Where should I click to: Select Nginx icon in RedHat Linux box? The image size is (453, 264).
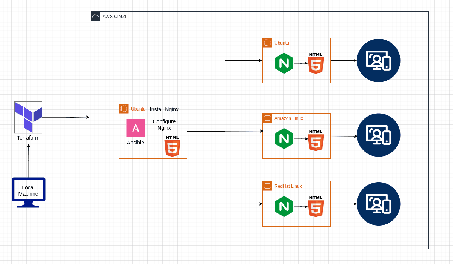pyautogui.click(x=284, y=206)
